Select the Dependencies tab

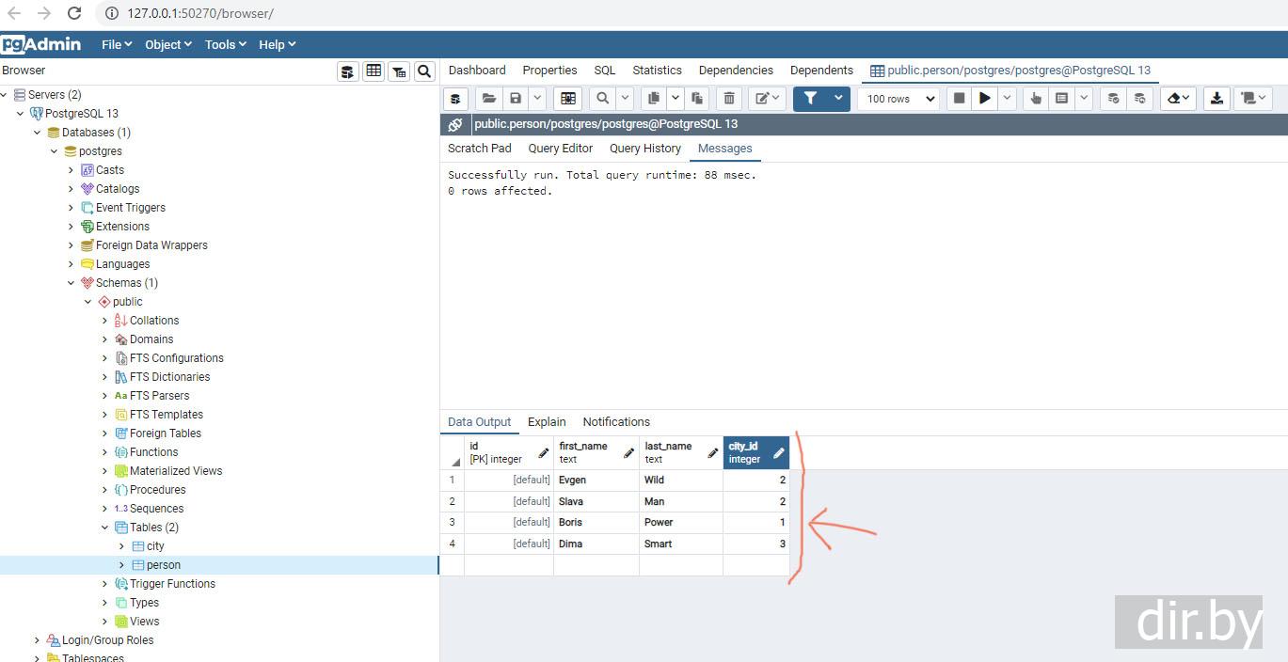click(x=735, y=71)
